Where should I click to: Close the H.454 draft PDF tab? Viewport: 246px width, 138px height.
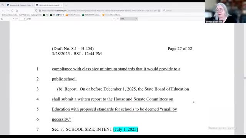pyautogui.click(x=61, y=5)
